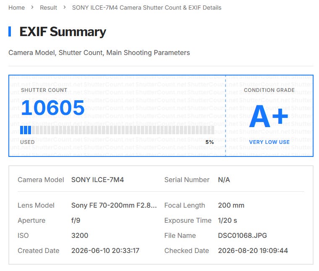This screenshot has height=271, width=319.
Task: Click the shutter usage progress bar
Action: (117, 130)
